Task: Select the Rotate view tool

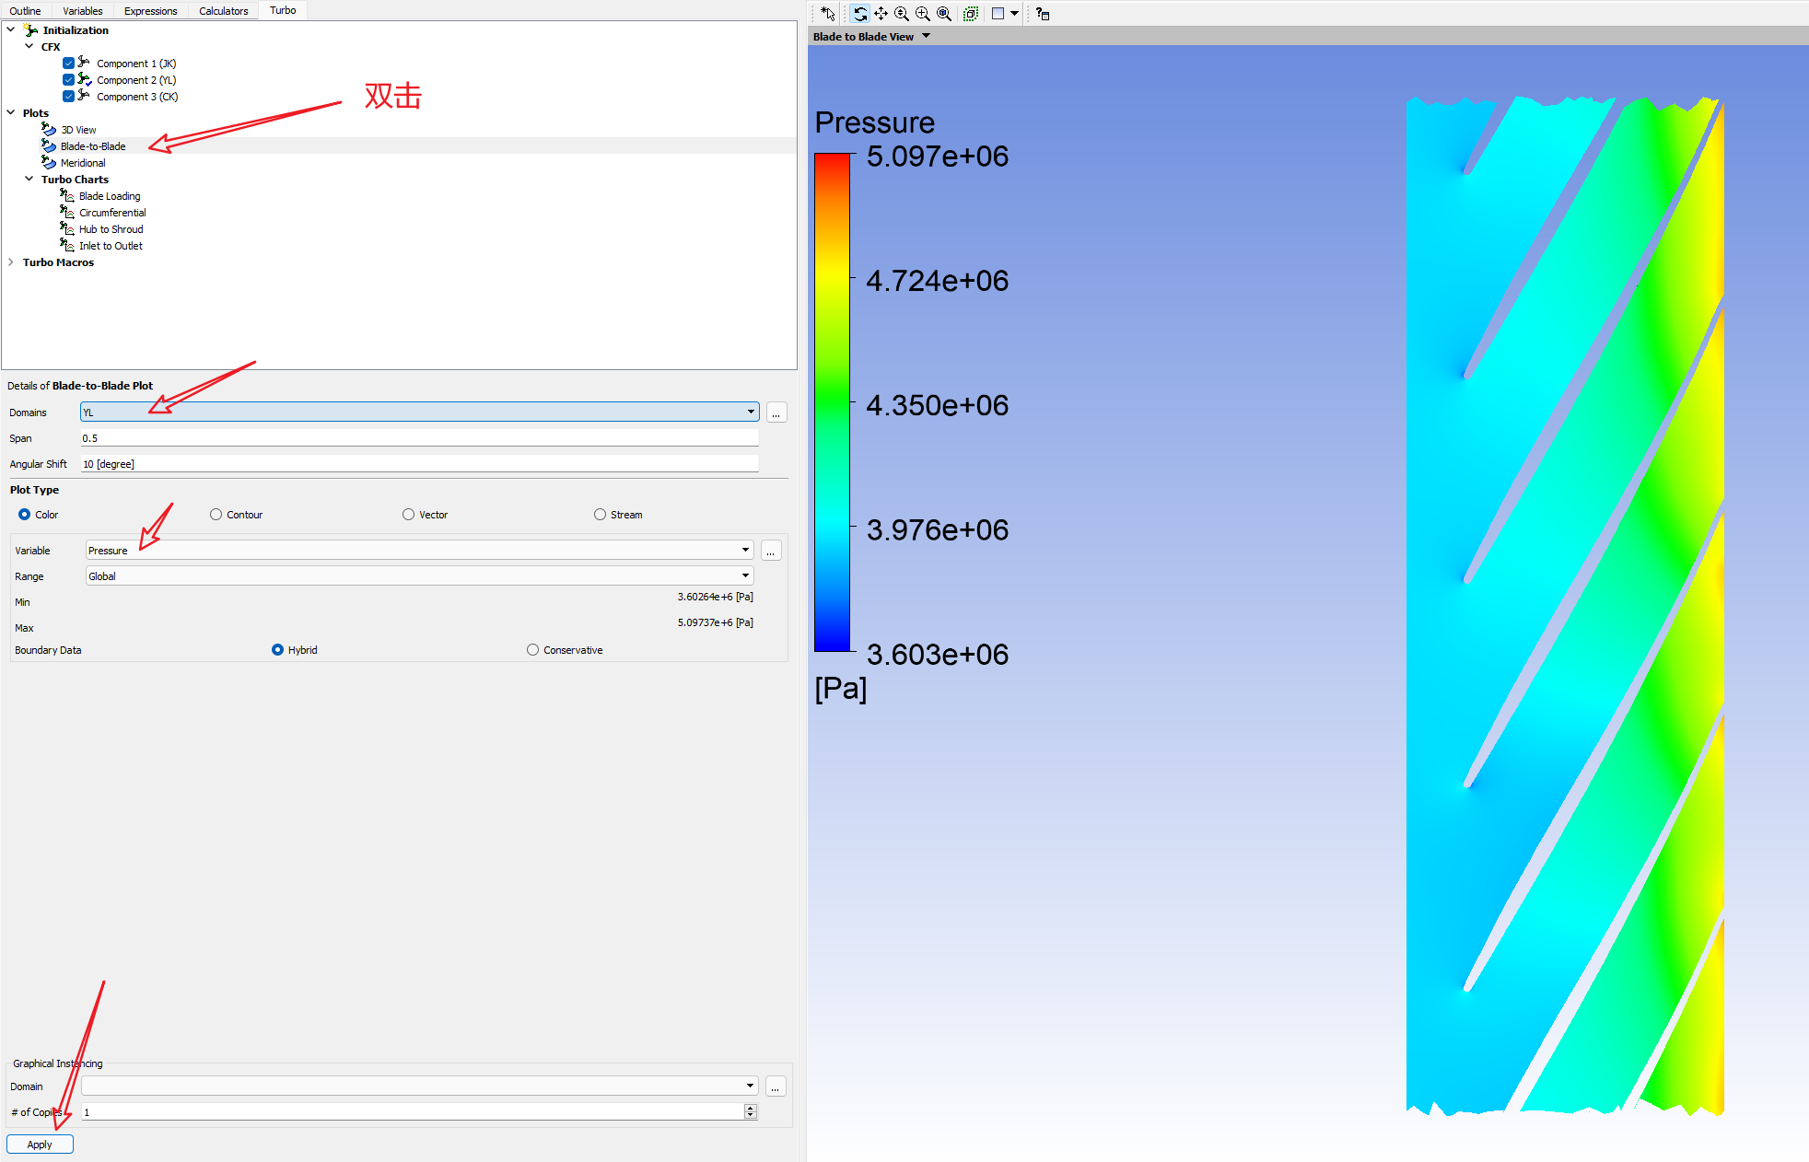Action: (859, 14)
